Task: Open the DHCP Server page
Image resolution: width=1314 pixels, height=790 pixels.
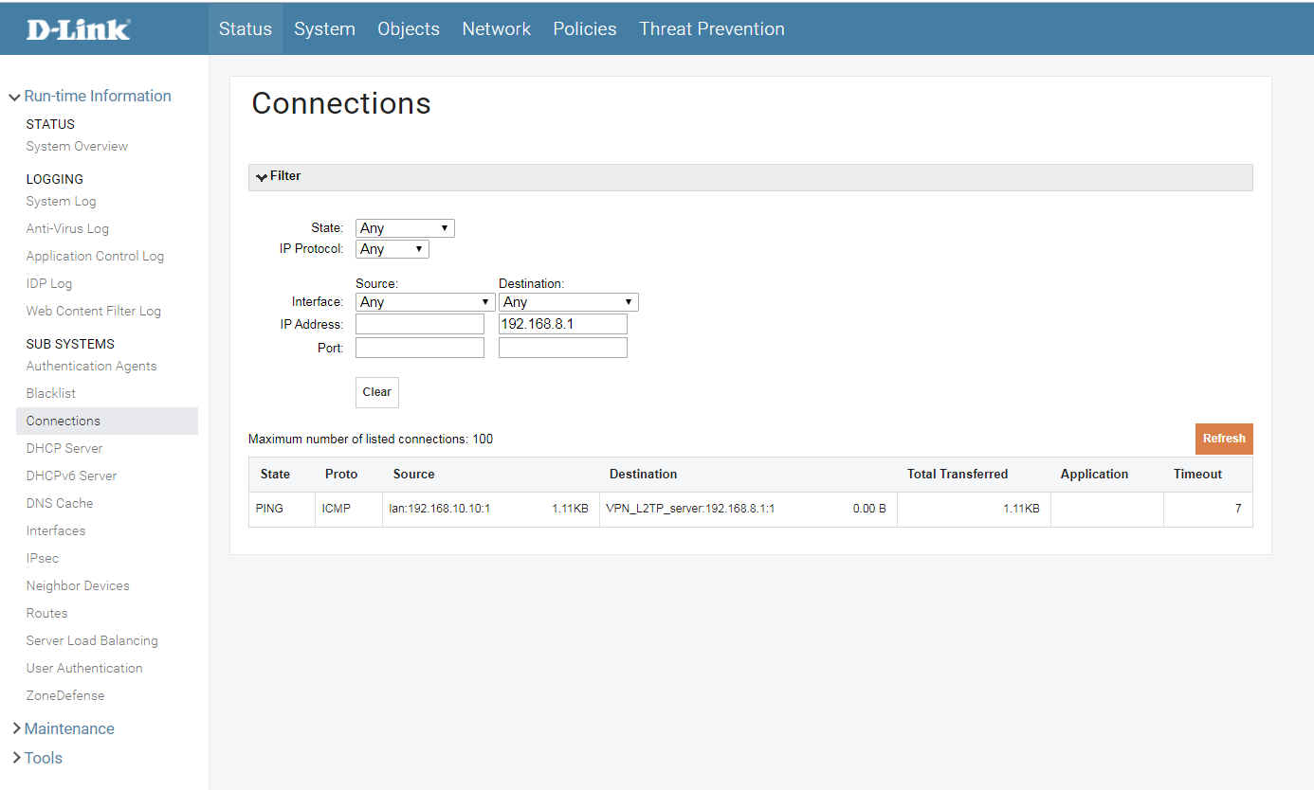Action: click(x=64, y=448)
